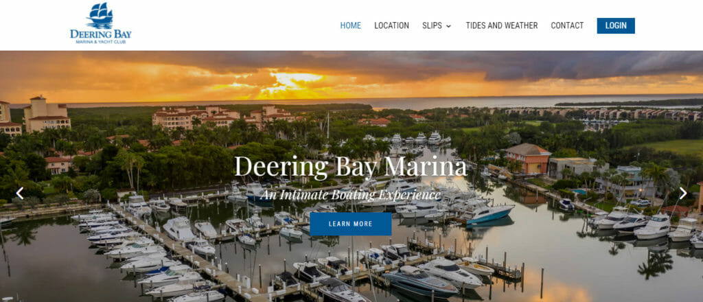The image size is (703, 302).
Task: Click the An Intimate Boating Experience subtitle
Action: 351,195
